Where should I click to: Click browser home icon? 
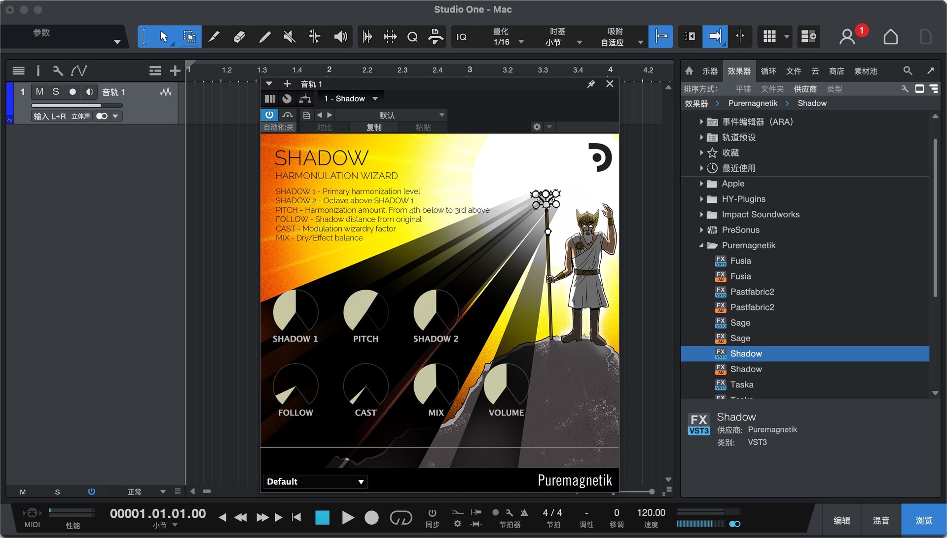(689, 71)
